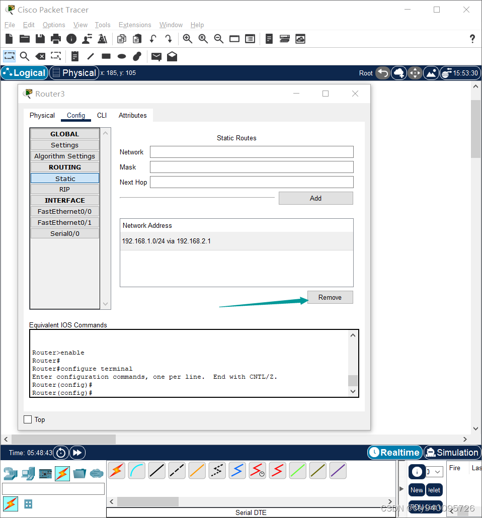
Task: Choose automatic connection lightning cable
Action: click(x=116, y=470)
